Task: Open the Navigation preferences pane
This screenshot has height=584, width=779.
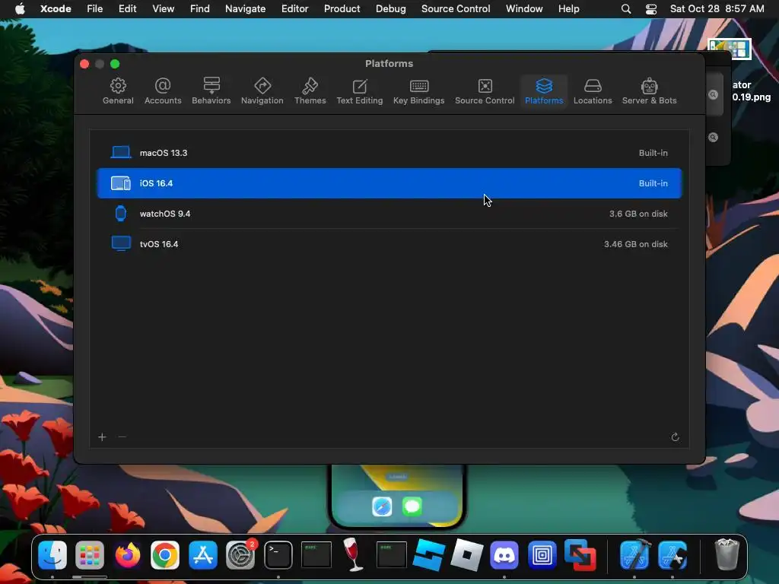Action: click(x=262, y=91)
